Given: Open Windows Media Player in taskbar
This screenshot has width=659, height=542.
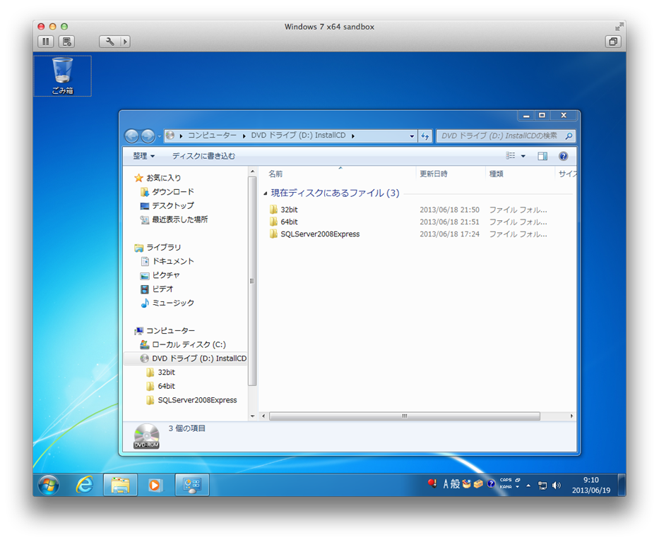Looking at the screenshot, I should click(155, 485).
